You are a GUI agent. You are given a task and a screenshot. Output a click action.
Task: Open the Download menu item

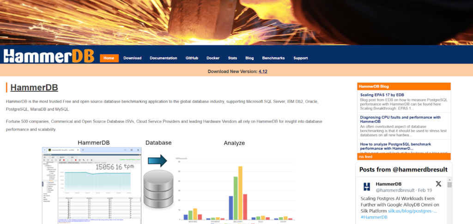pyautogui.click(x=133, y=58)
